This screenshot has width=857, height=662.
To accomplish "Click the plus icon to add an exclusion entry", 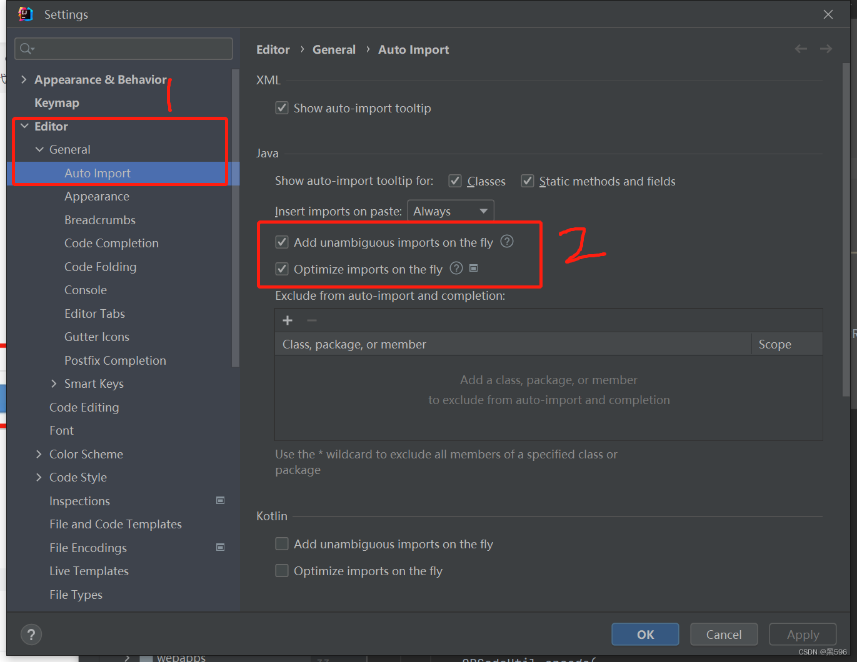I will (287, 320).
